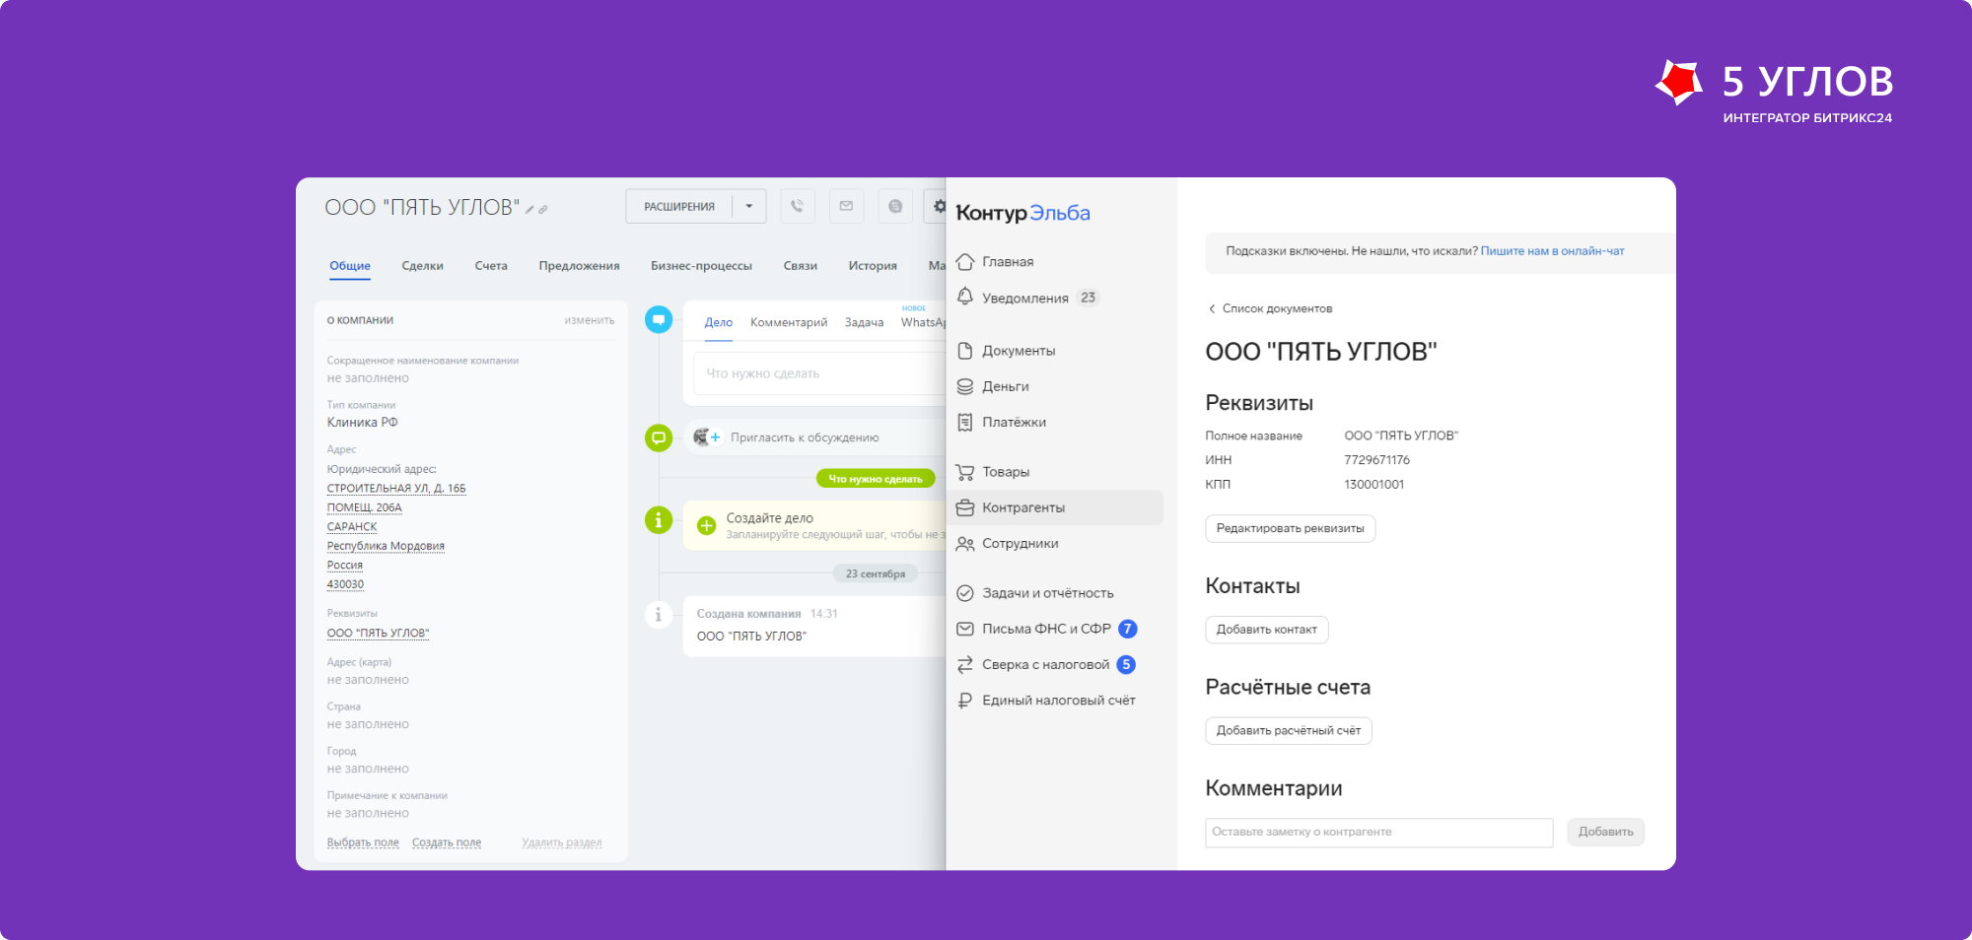Screen dimensions: 1972x940
Task: Open the Документы page icon
Action: pyautogui.click(x=965, y=351)
